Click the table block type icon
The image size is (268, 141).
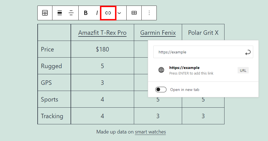click(45, 13)
